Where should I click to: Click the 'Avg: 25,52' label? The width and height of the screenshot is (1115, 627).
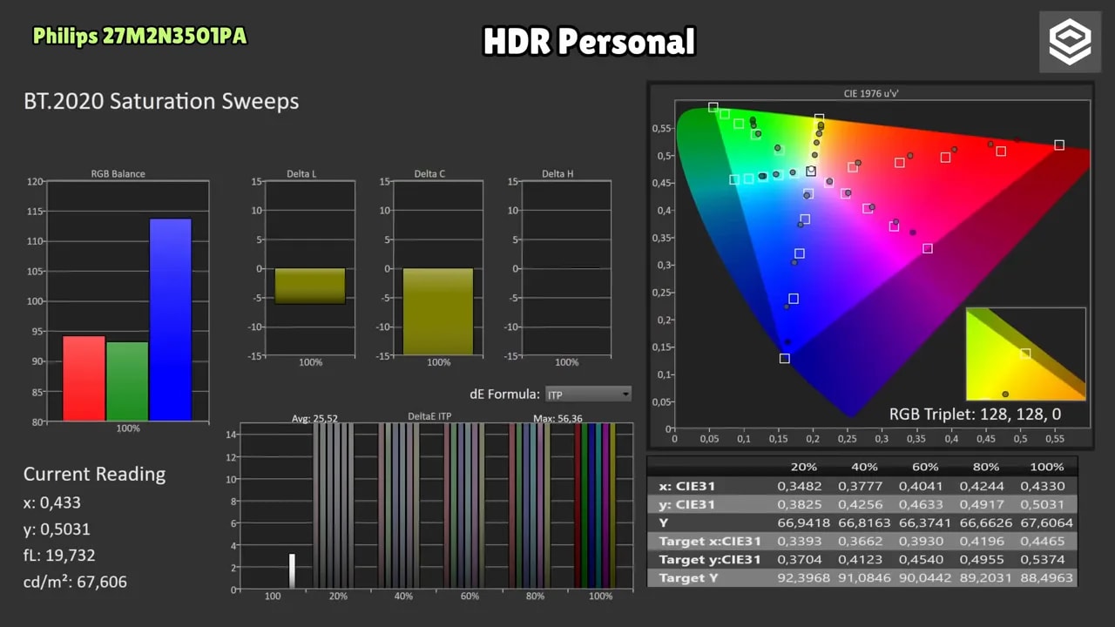[x=314, y=419]
